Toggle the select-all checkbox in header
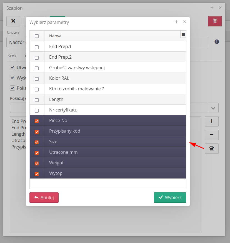 click(37, 36)
